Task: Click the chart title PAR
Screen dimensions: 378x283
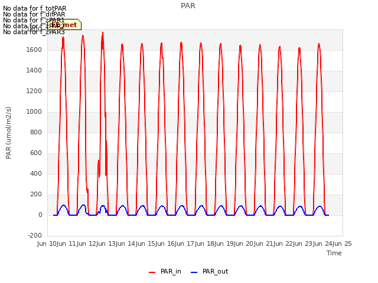Action: pyautogui.click(x=188, y=6)
